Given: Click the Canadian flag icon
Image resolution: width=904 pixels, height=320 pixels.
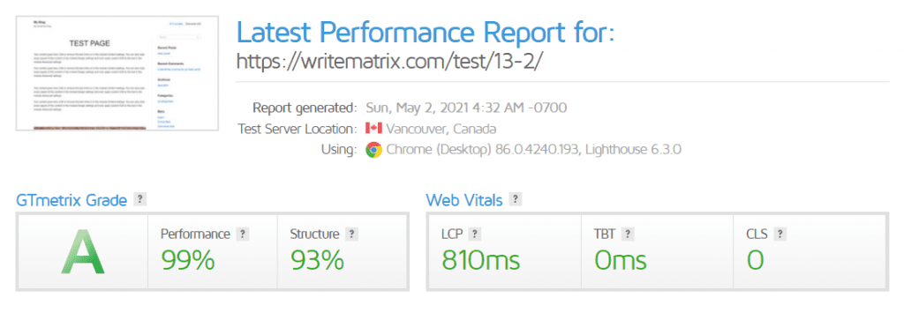Looking at the screenshot, I should tap(373, 129).
